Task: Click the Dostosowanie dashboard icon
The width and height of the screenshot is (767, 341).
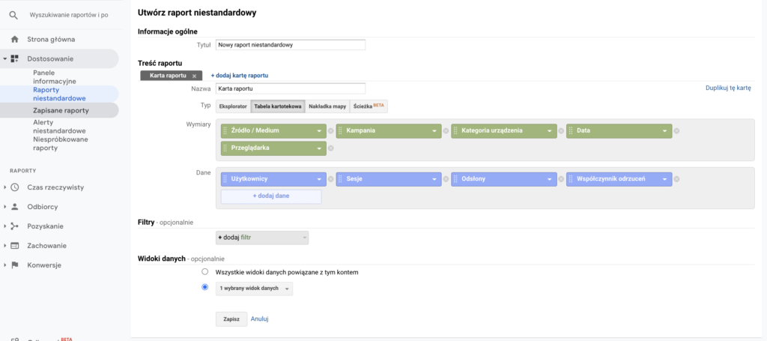Action: coord(15,58)
